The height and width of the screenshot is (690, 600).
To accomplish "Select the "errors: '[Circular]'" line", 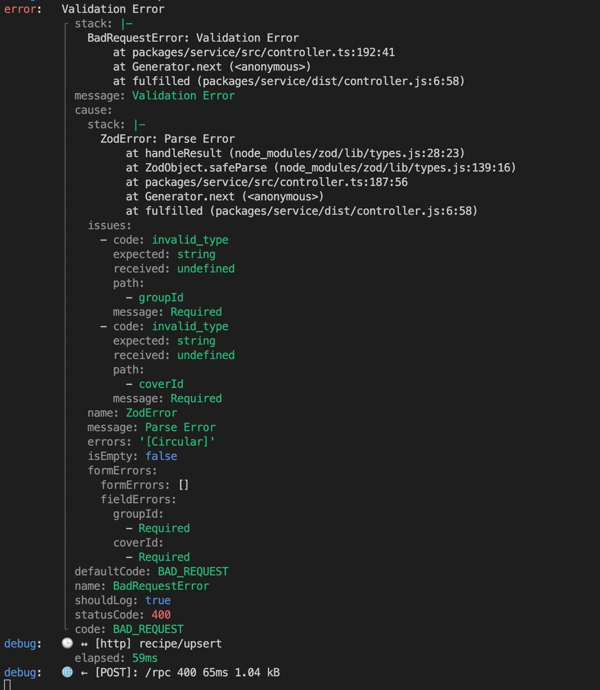I will pos(151,442).
